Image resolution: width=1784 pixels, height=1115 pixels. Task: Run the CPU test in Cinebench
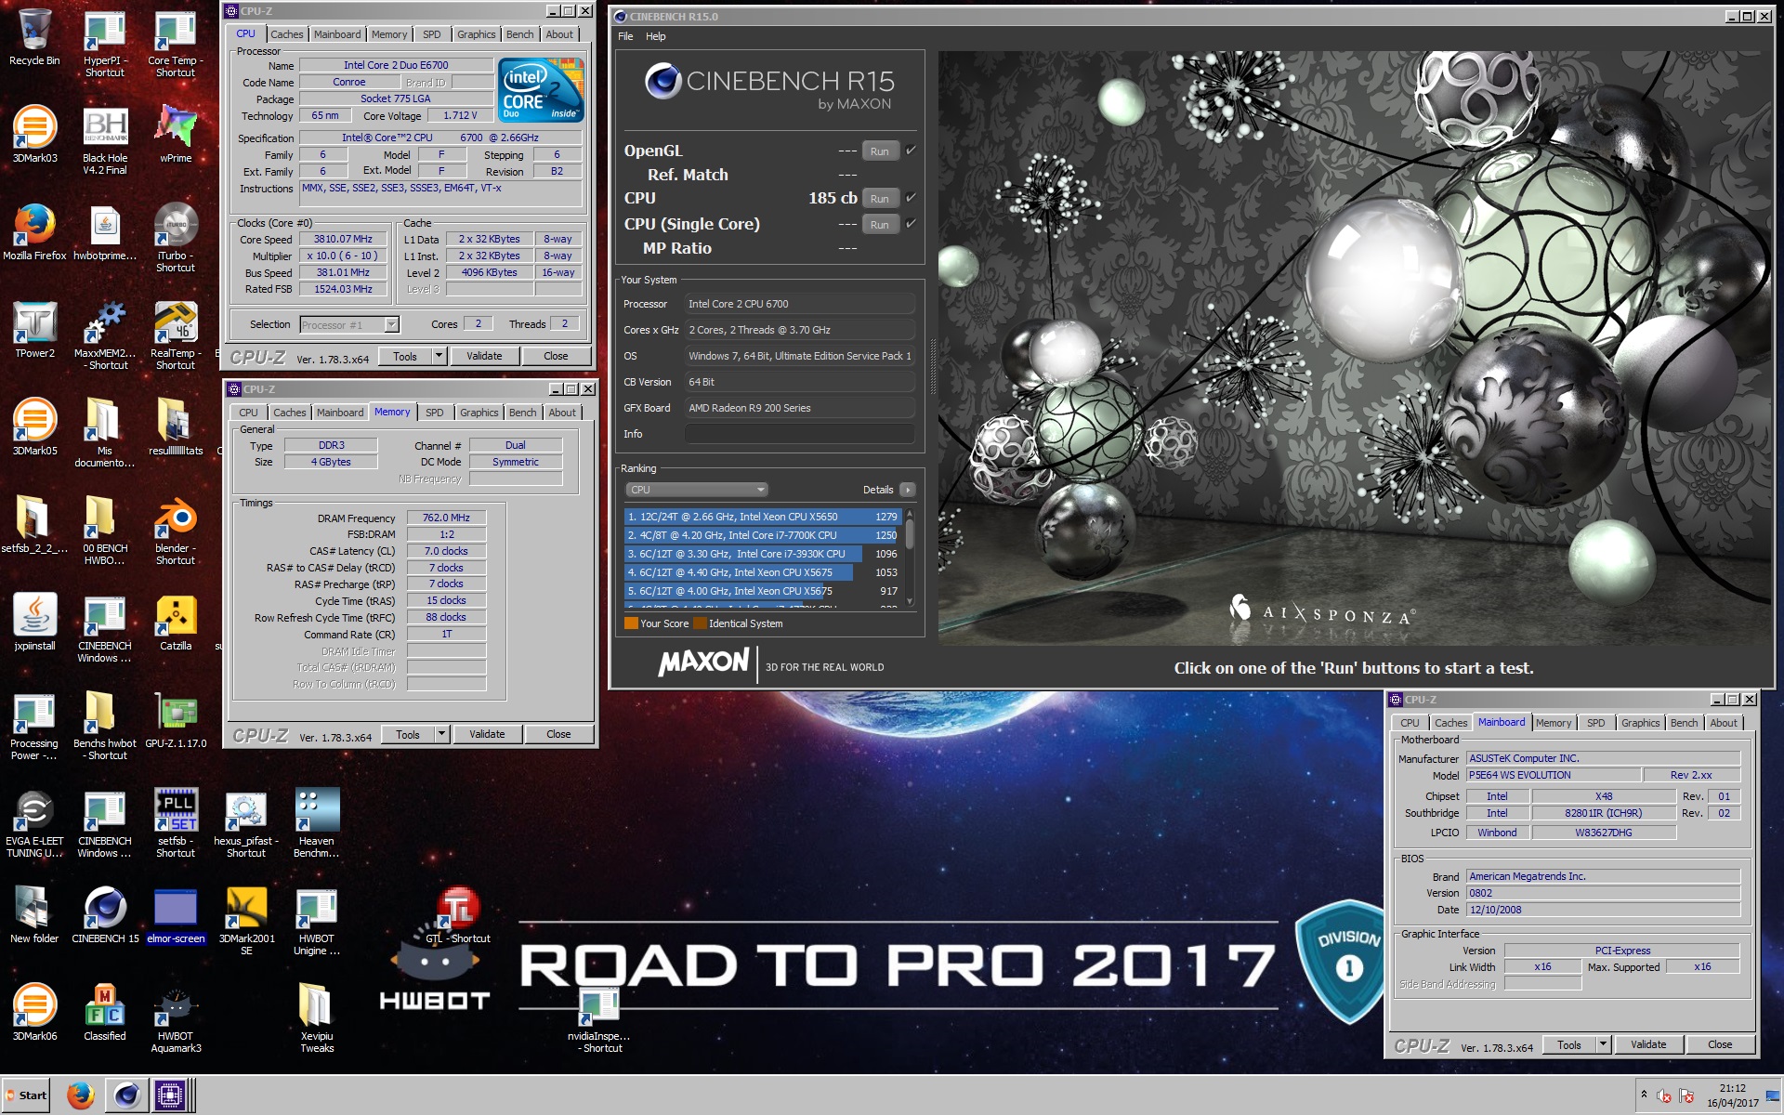(880, 199)
